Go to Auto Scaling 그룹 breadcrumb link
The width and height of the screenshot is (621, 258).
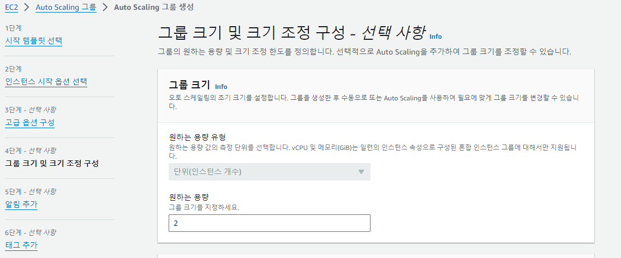pyautogui.click(x=66, y=7)
